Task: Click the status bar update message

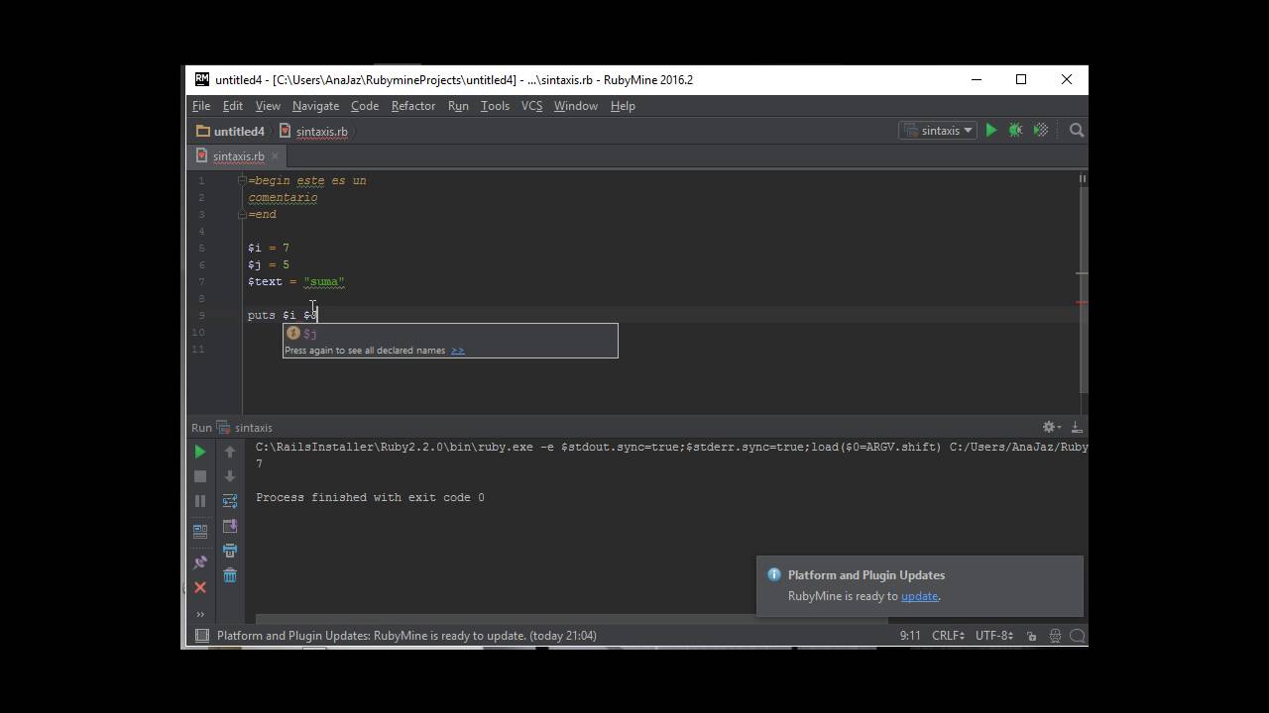Action: 406,636
